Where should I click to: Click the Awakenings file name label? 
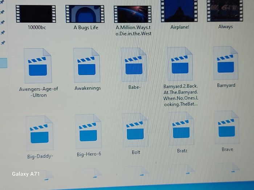click(x=88, y=88)
